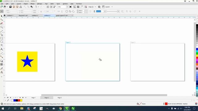Toggle Show rulers in standard toolbar
Viewport: 198px width, 111px height.
click(x=75, y=7)
